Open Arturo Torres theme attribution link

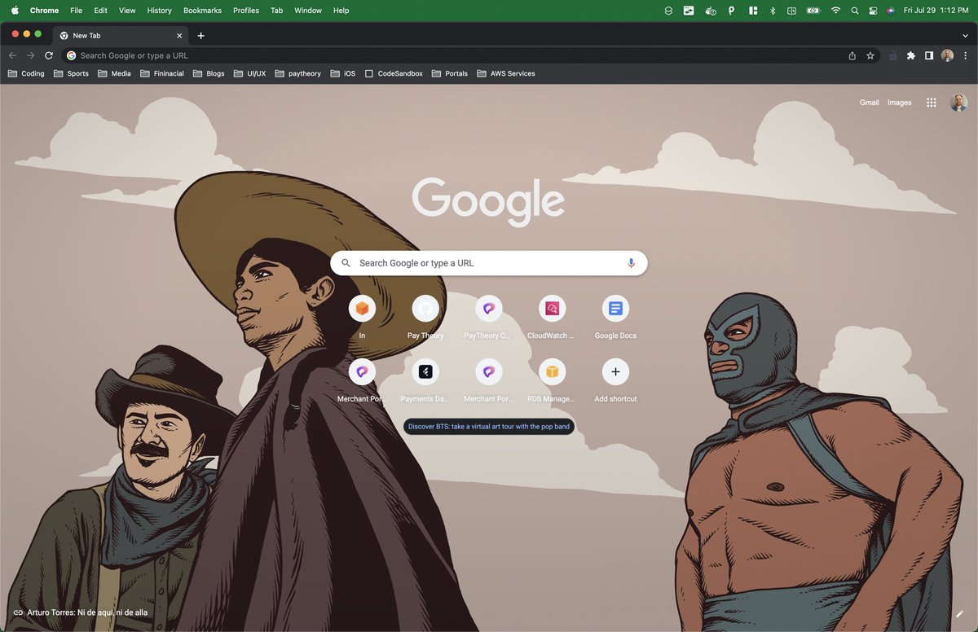(80, 612)
